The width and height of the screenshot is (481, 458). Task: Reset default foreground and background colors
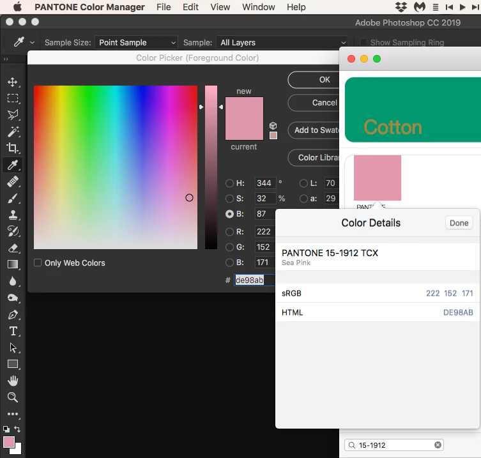[x=6, y=429]
